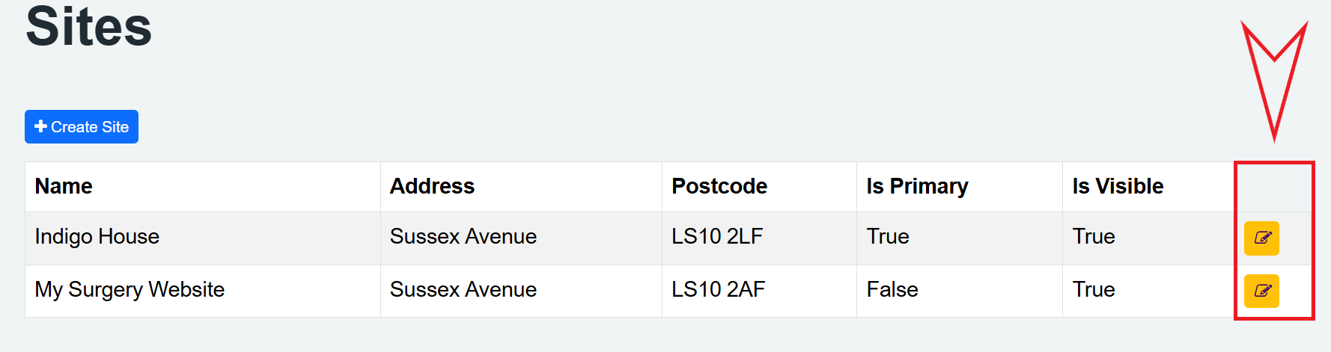Click the Sites page heading
Screen dimensions: 1331x352
(x=89, y=27)
